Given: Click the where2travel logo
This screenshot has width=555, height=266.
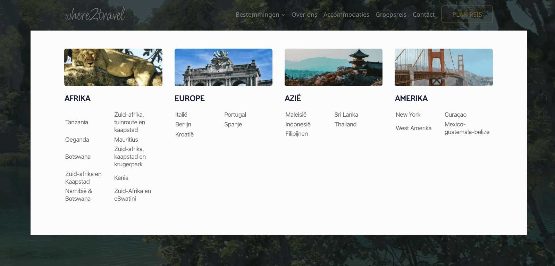Looking at the screenshot, I should coord(95,14).
